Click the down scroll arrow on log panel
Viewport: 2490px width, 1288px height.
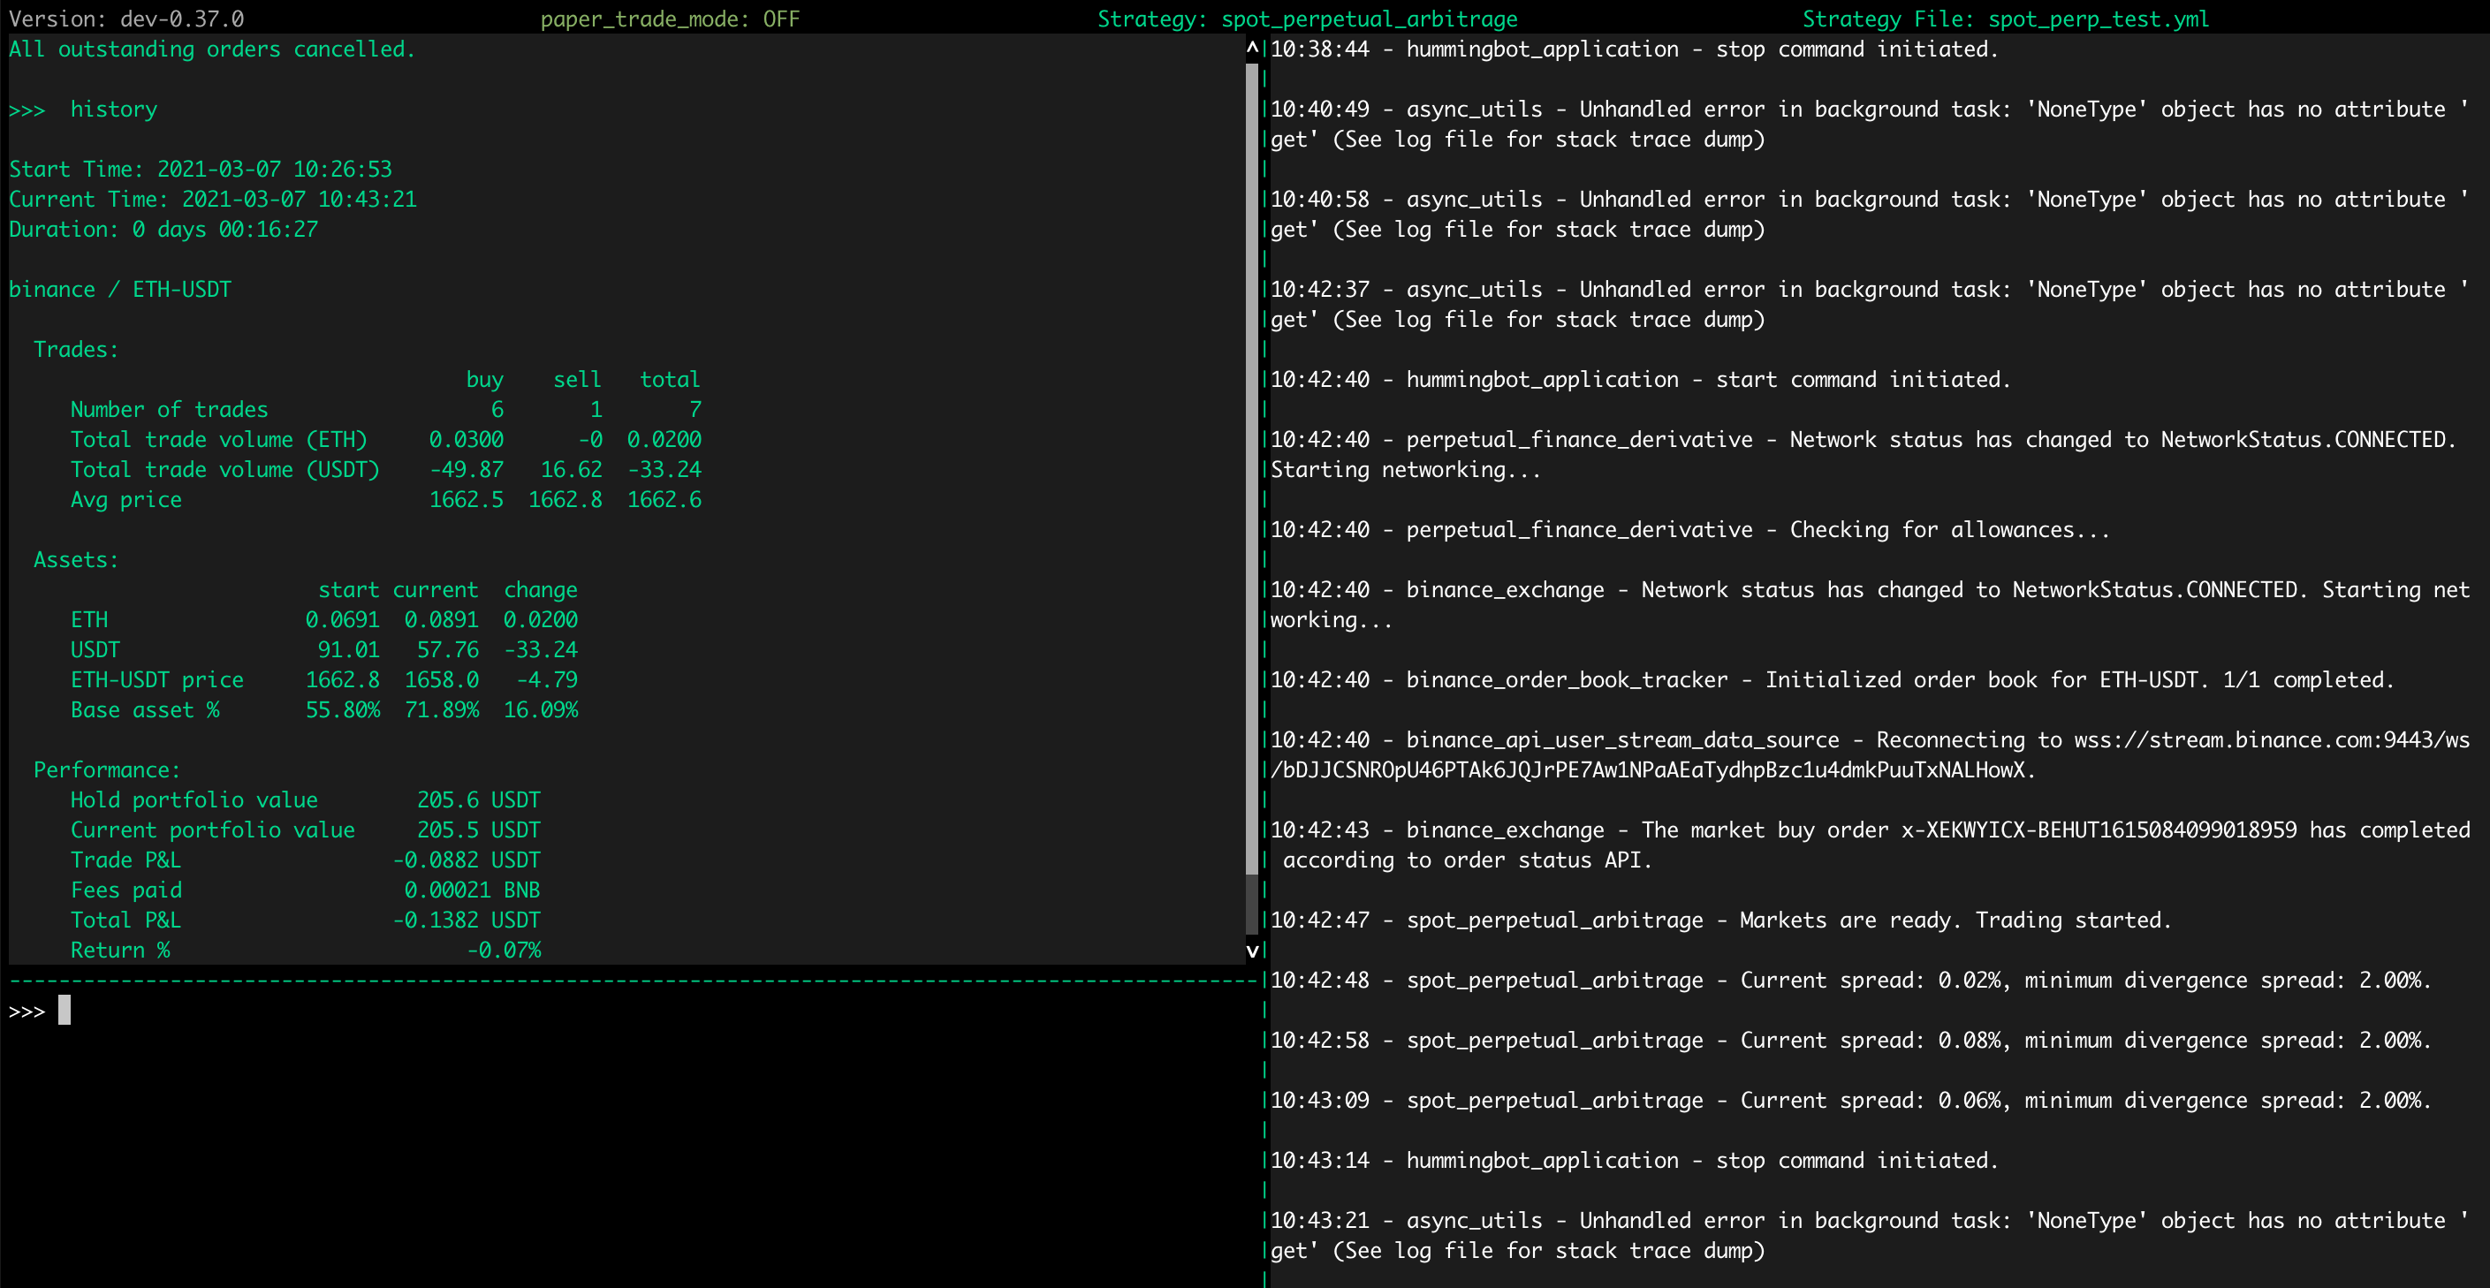1252,951
